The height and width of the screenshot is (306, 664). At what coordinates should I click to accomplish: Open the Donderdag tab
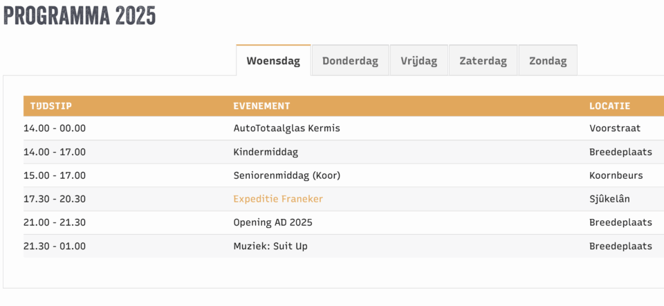point(350,61)
